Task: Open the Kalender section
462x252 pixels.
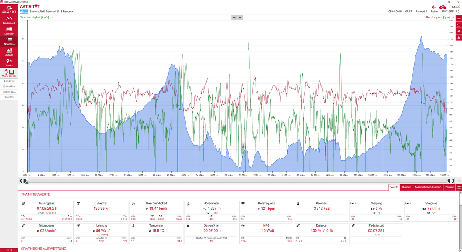Action: tap(9, 31)
